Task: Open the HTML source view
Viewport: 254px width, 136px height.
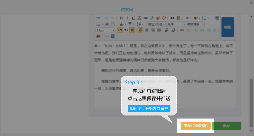Action: [x=98, y=18]
